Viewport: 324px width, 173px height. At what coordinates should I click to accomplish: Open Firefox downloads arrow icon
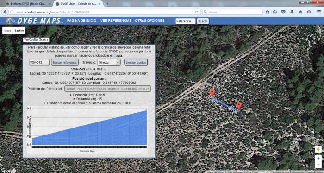(x=292, y=12)
